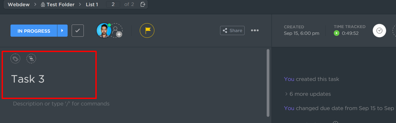Viewport: 396px width, 123px height.
Task: Click the description text field
Action: [61, 104]
